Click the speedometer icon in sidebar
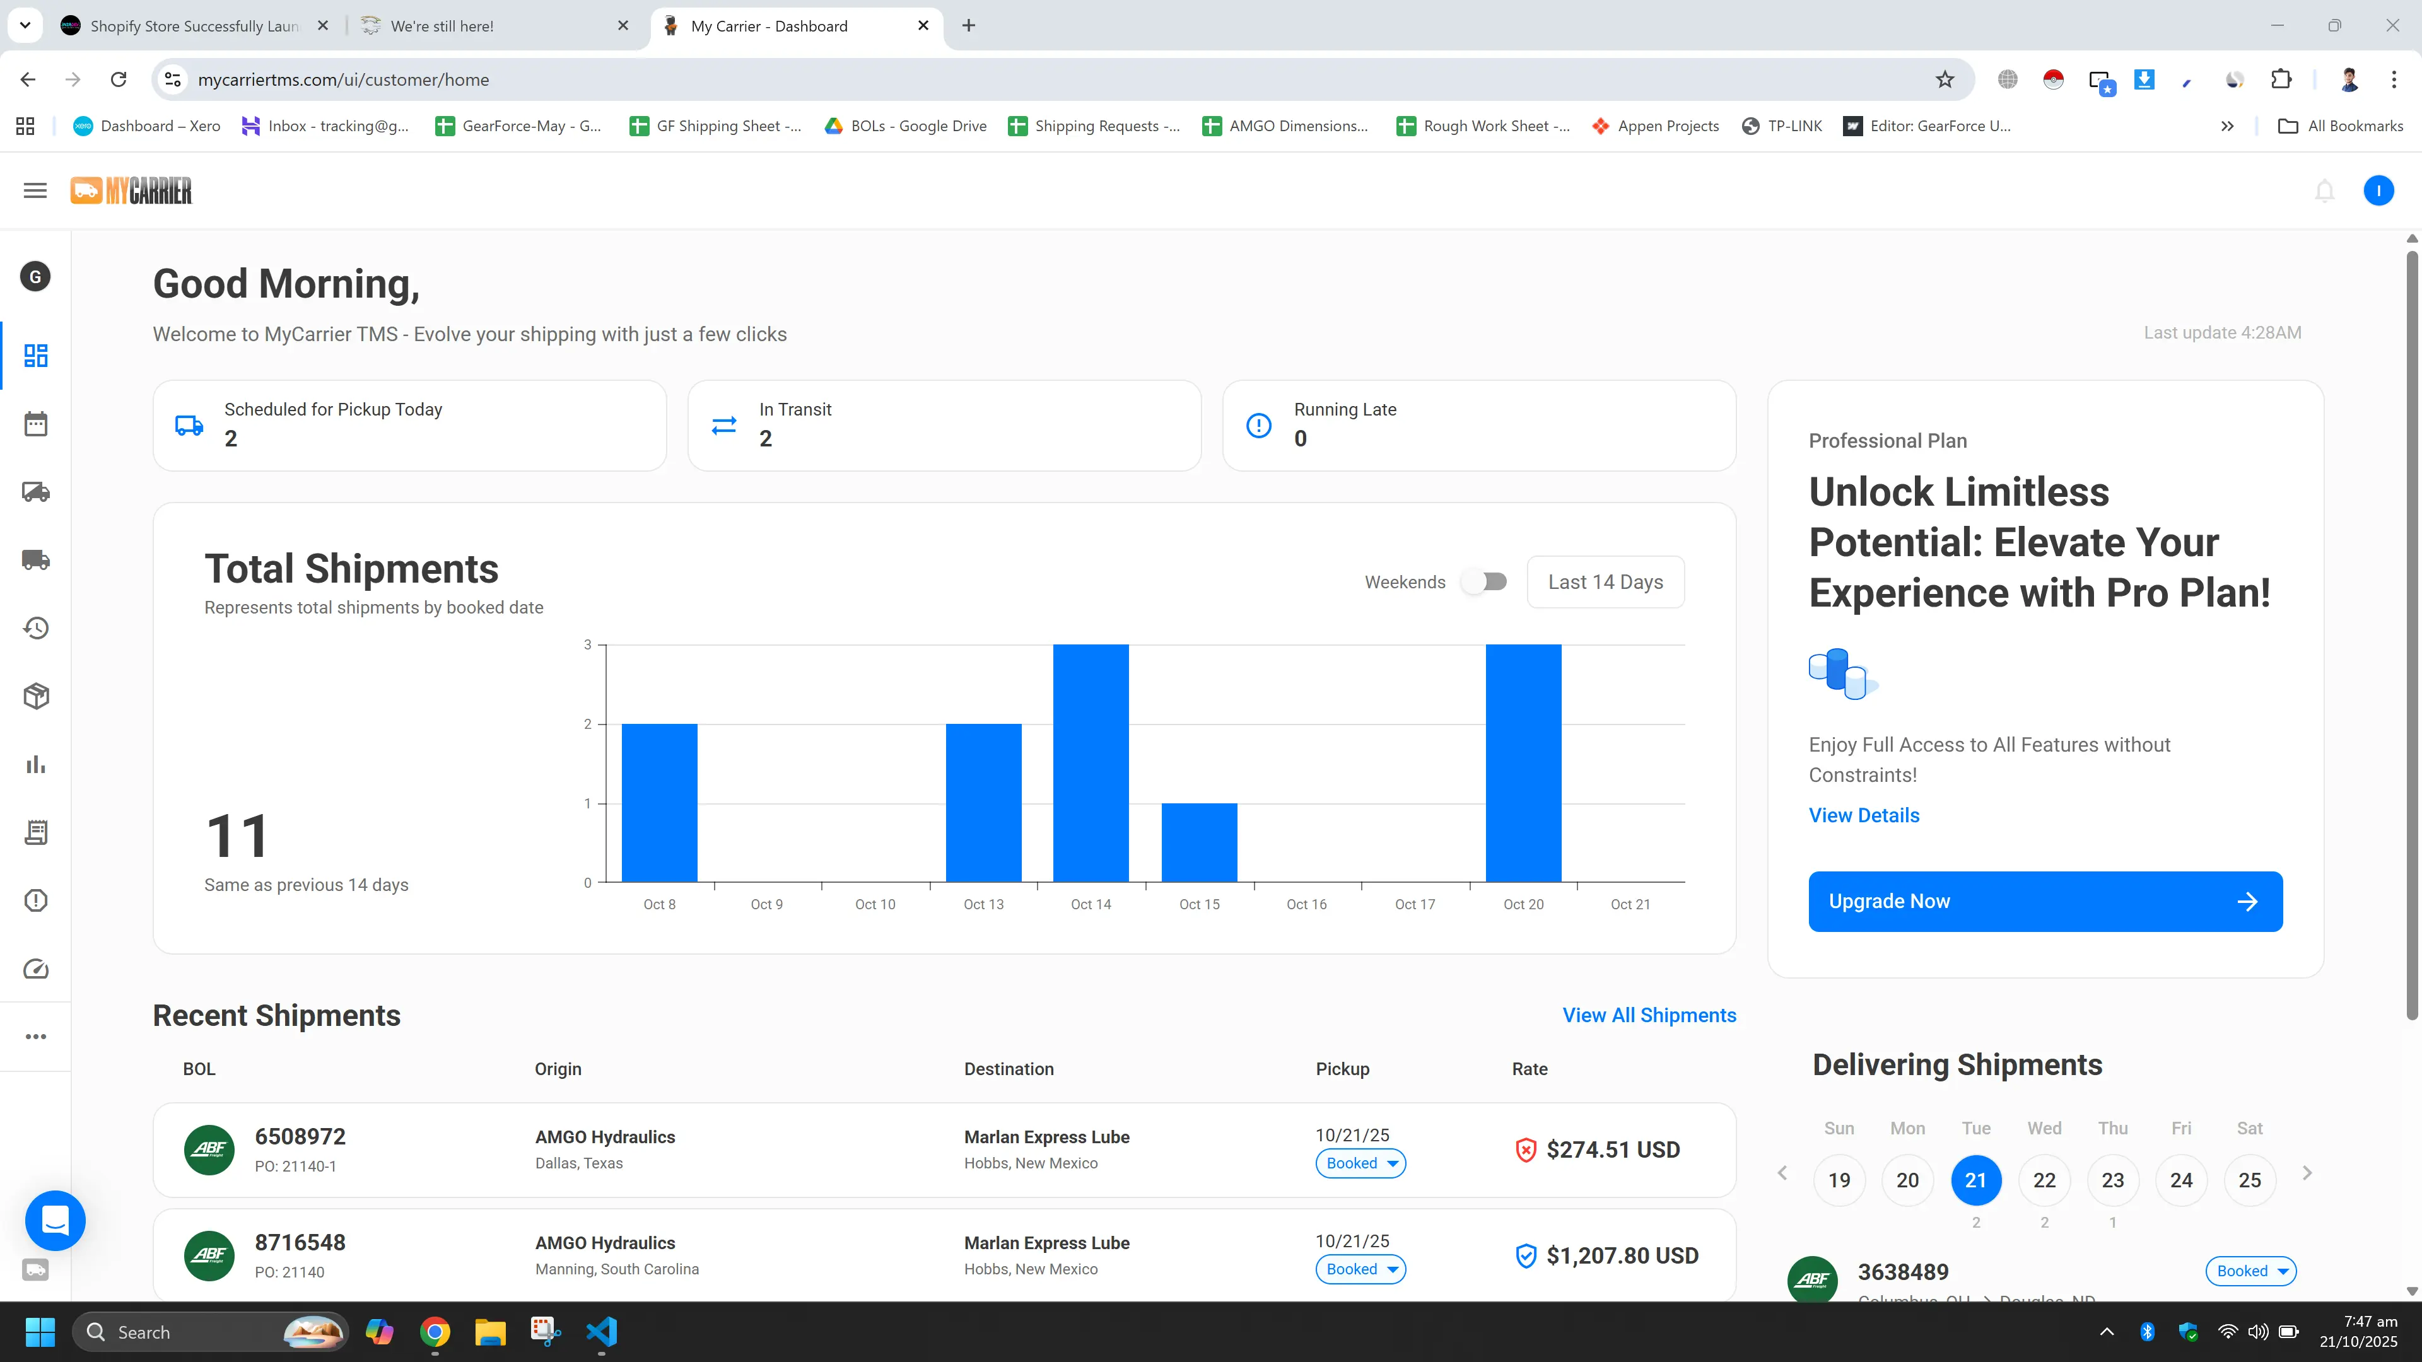The height and width of the screenshot is (1362, 2422). [36, 969]
